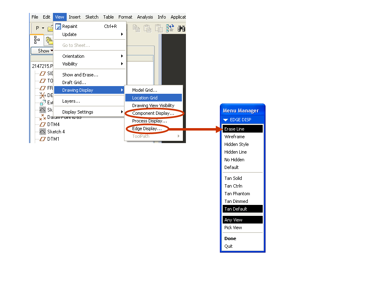
Task: Click the sketch icon beside Sk
Action: 43,110
